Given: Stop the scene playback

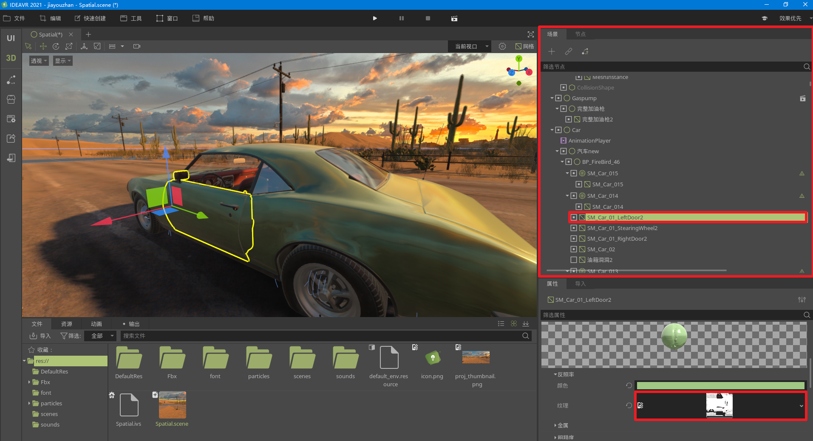Looking at the screenshot, I should (x=428, y=19).
